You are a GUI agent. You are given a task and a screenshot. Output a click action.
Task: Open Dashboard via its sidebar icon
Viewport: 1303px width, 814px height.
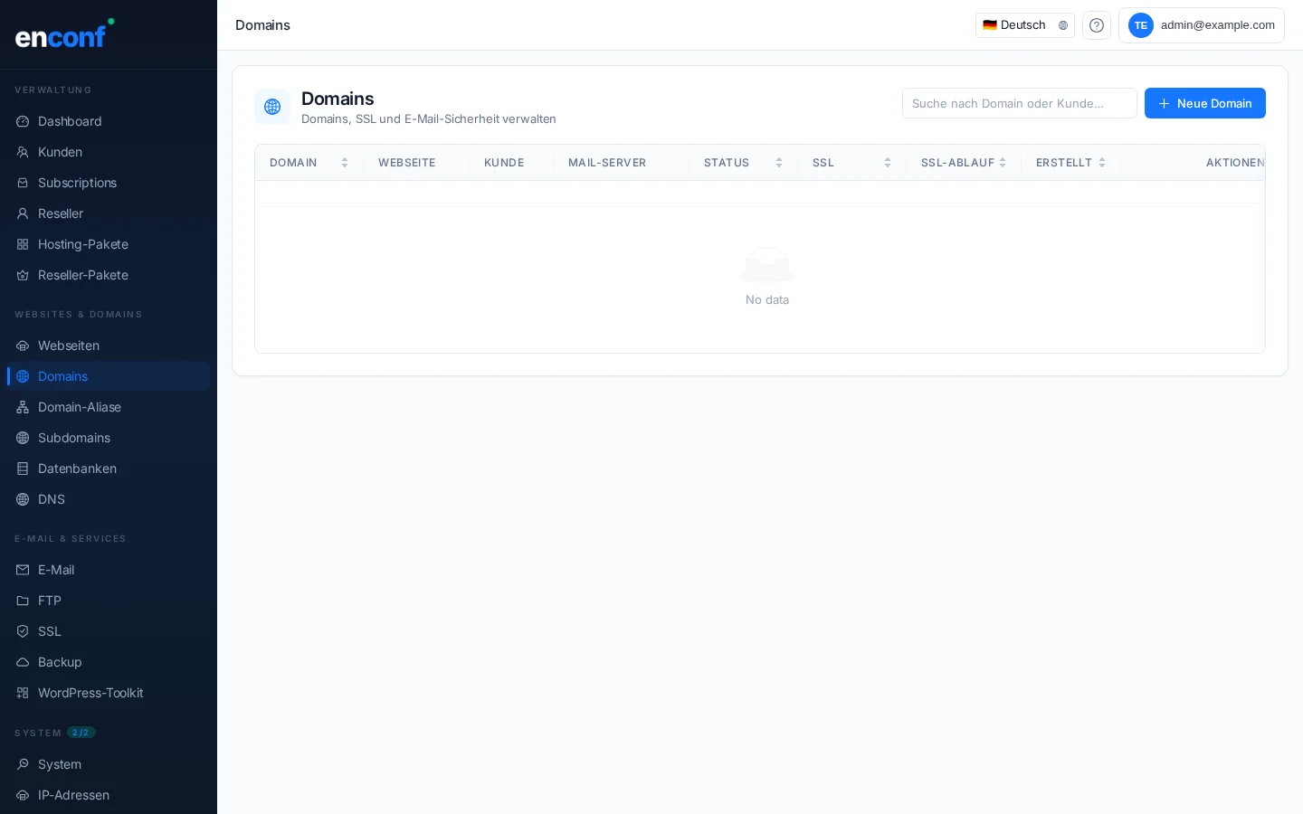pos(23,121)
